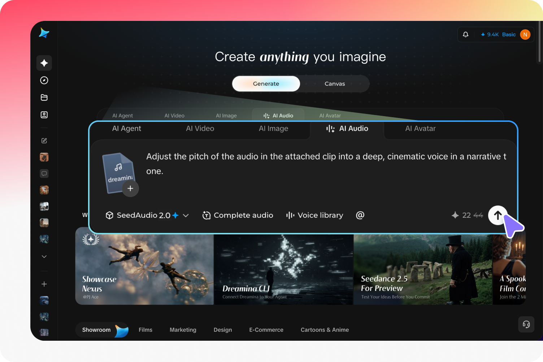The image size is (543, 362).
Task: Open the SeedAudio 2.0 model dropdown
Action: tap(147, 215)
